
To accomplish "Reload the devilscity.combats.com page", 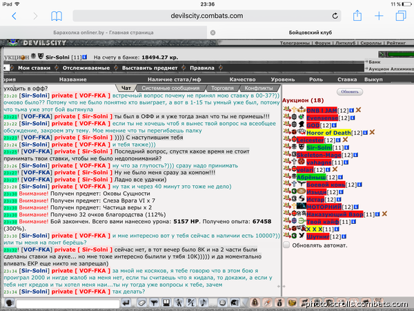I will 335,16.
